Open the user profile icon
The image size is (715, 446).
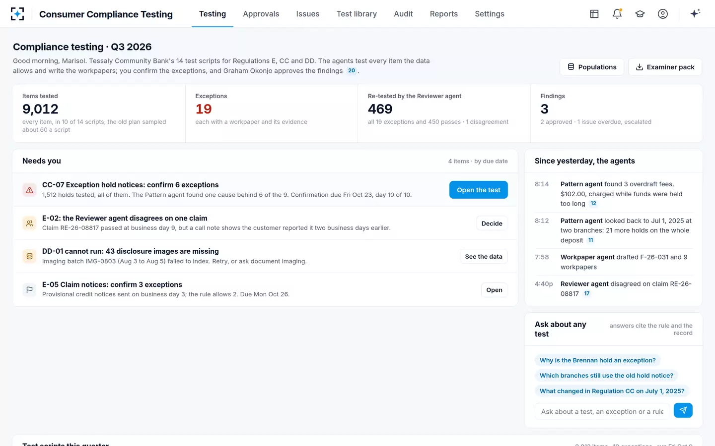click(x=663, y=14)
